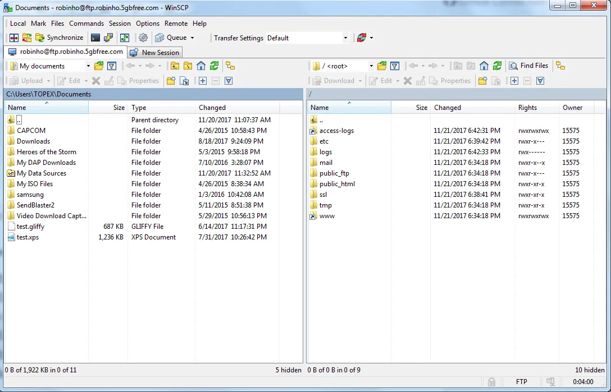The image size is (611, 392).
Task: Sort remote files by Rights column header
Action: click(x=536, y=108)
